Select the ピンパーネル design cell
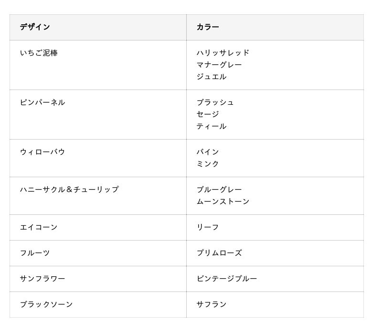 [x=42, y=102]
